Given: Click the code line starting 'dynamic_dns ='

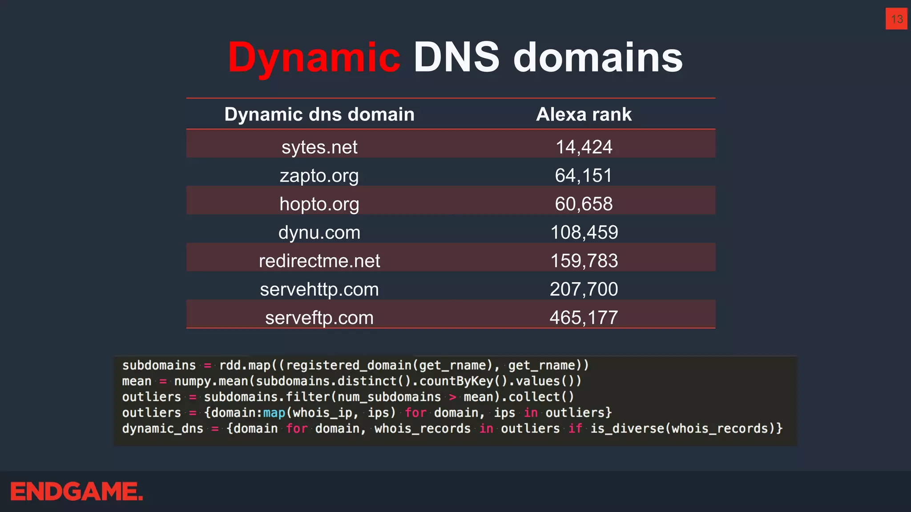Looking at the screenshot, I should [x=452, y=428].
